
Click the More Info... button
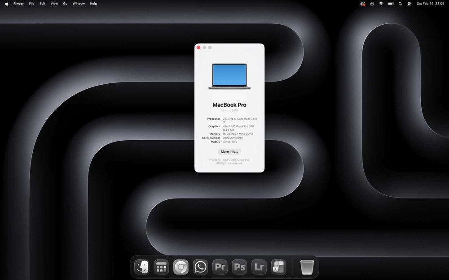click(229, 152)
